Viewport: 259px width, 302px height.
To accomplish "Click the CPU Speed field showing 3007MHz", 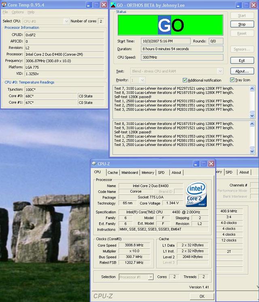I will point(182,57).
